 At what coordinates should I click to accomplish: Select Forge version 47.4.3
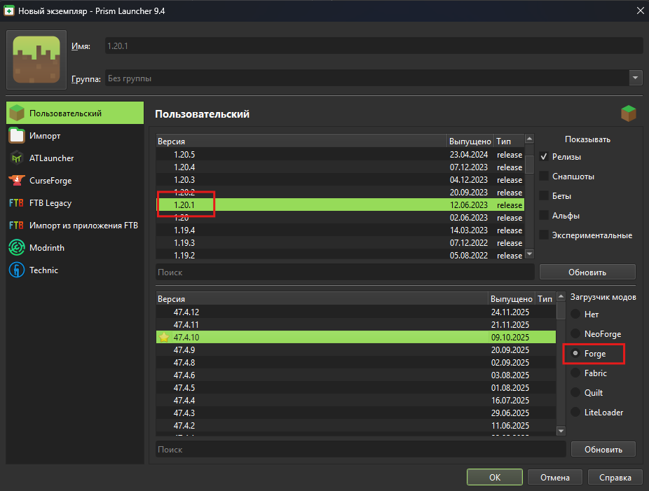click(356, 413)
